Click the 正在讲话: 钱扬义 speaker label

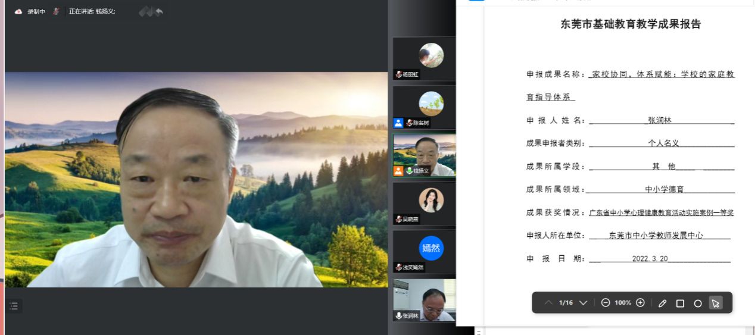pyautogui.click(x=92, y=11)
